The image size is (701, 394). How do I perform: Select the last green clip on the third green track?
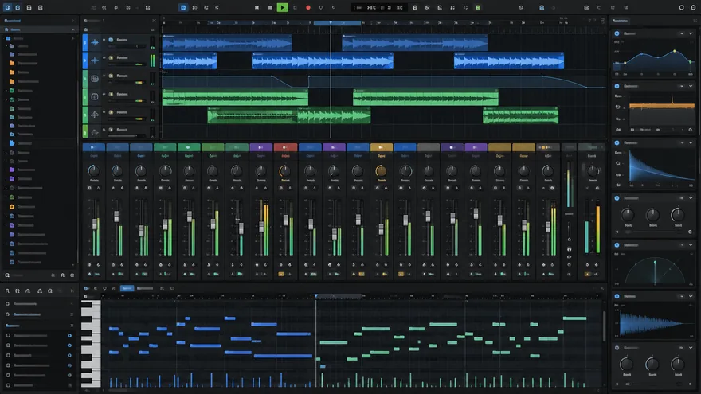tap(520, 115)
